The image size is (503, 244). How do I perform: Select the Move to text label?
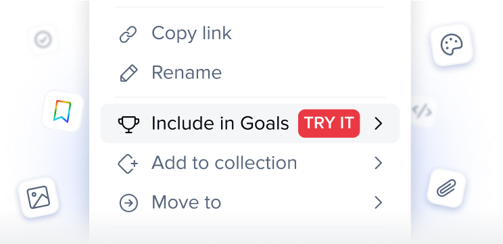187,202
